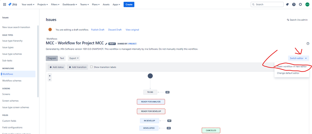312x134 pixels.
Task: Click the All tag next to DEVELOPED
Action: click(x=169, y=128)
